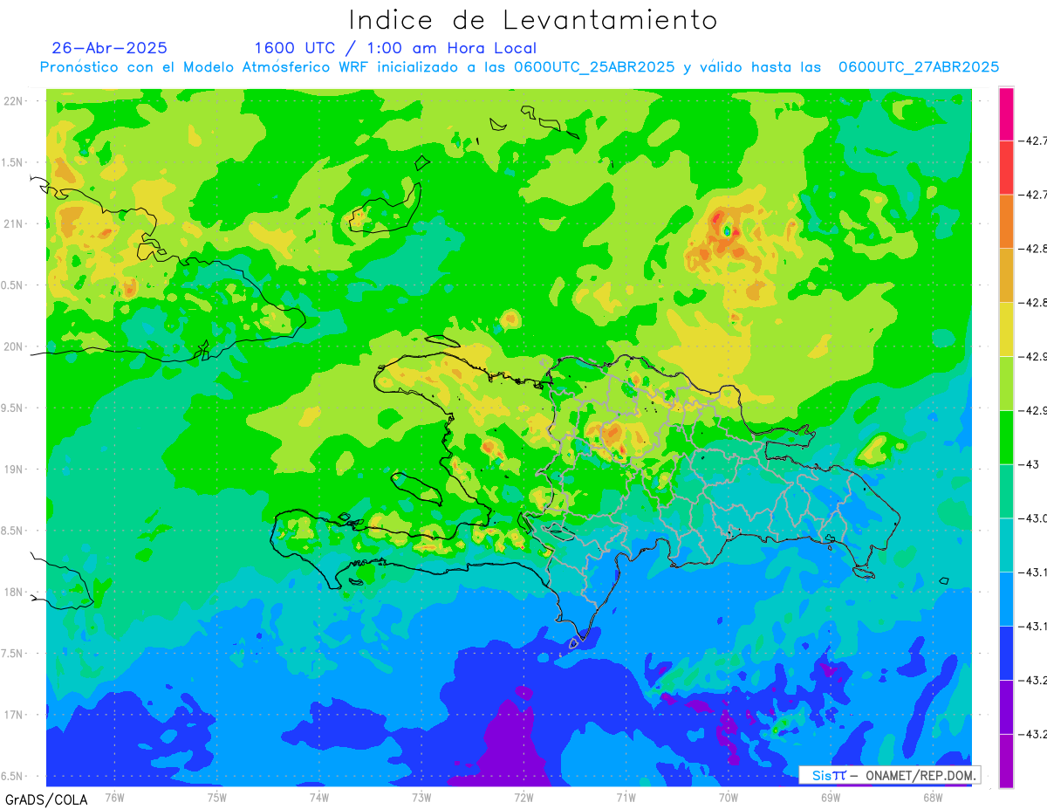The image size is (1047, 809).
Task: Click the '70W' longitude axis label
Action: pyautogui.click(x=728, y=796)
